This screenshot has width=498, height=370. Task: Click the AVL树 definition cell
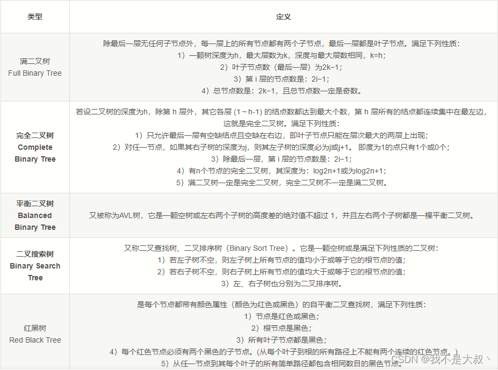tap(283, 214)
